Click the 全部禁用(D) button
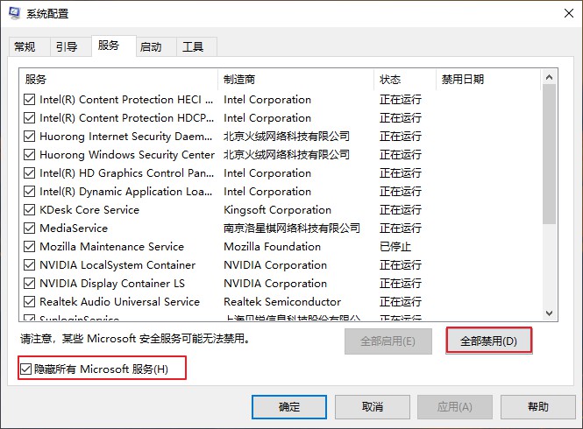The height and width of the screenshot is (429, 583). click(x=489, y=341)
